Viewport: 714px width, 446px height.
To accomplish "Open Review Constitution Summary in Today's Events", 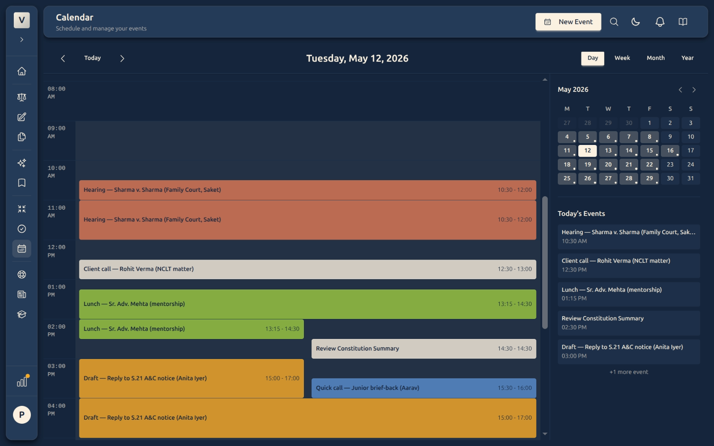I will (x=629, y=323).
